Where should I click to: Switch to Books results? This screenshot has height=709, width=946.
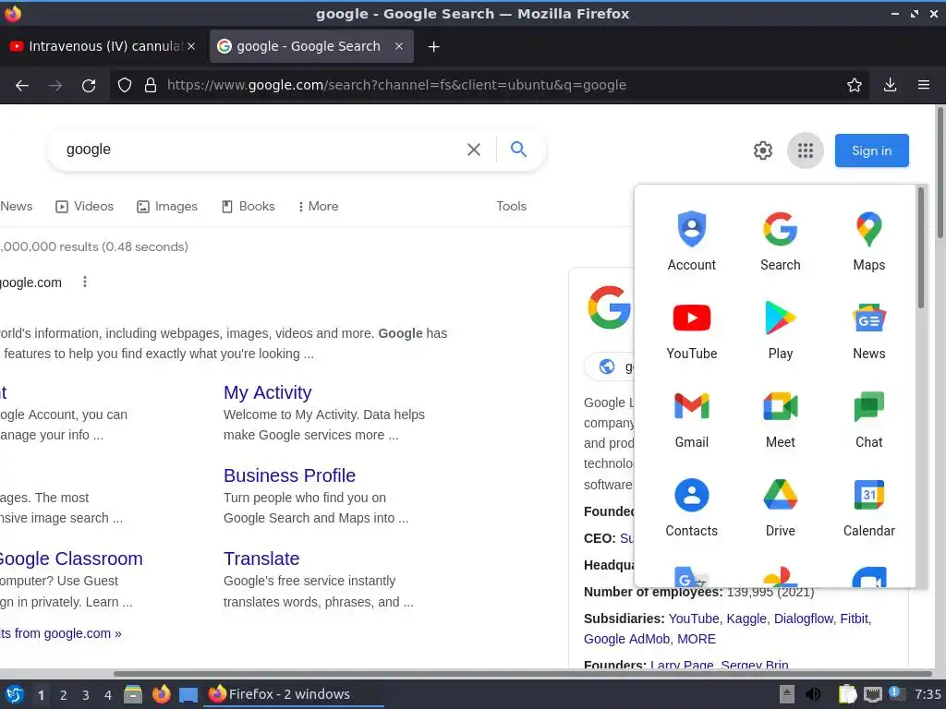pos(248,206)
